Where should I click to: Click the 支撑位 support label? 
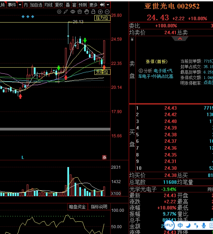point(102,72)
